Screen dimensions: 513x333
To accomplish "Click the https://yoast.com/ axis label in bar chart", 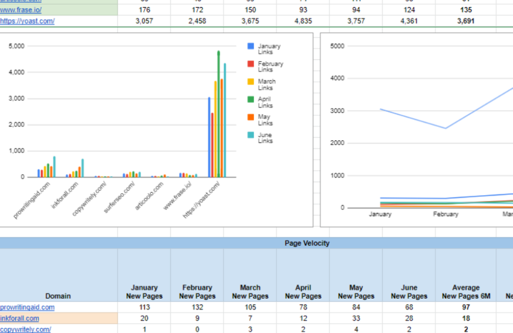I will click(202, 200).
